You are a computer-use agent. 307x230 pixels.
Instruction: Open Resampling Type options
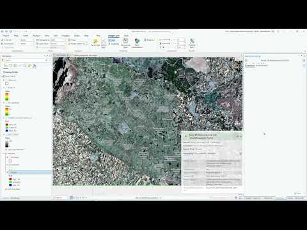[125, 43]
